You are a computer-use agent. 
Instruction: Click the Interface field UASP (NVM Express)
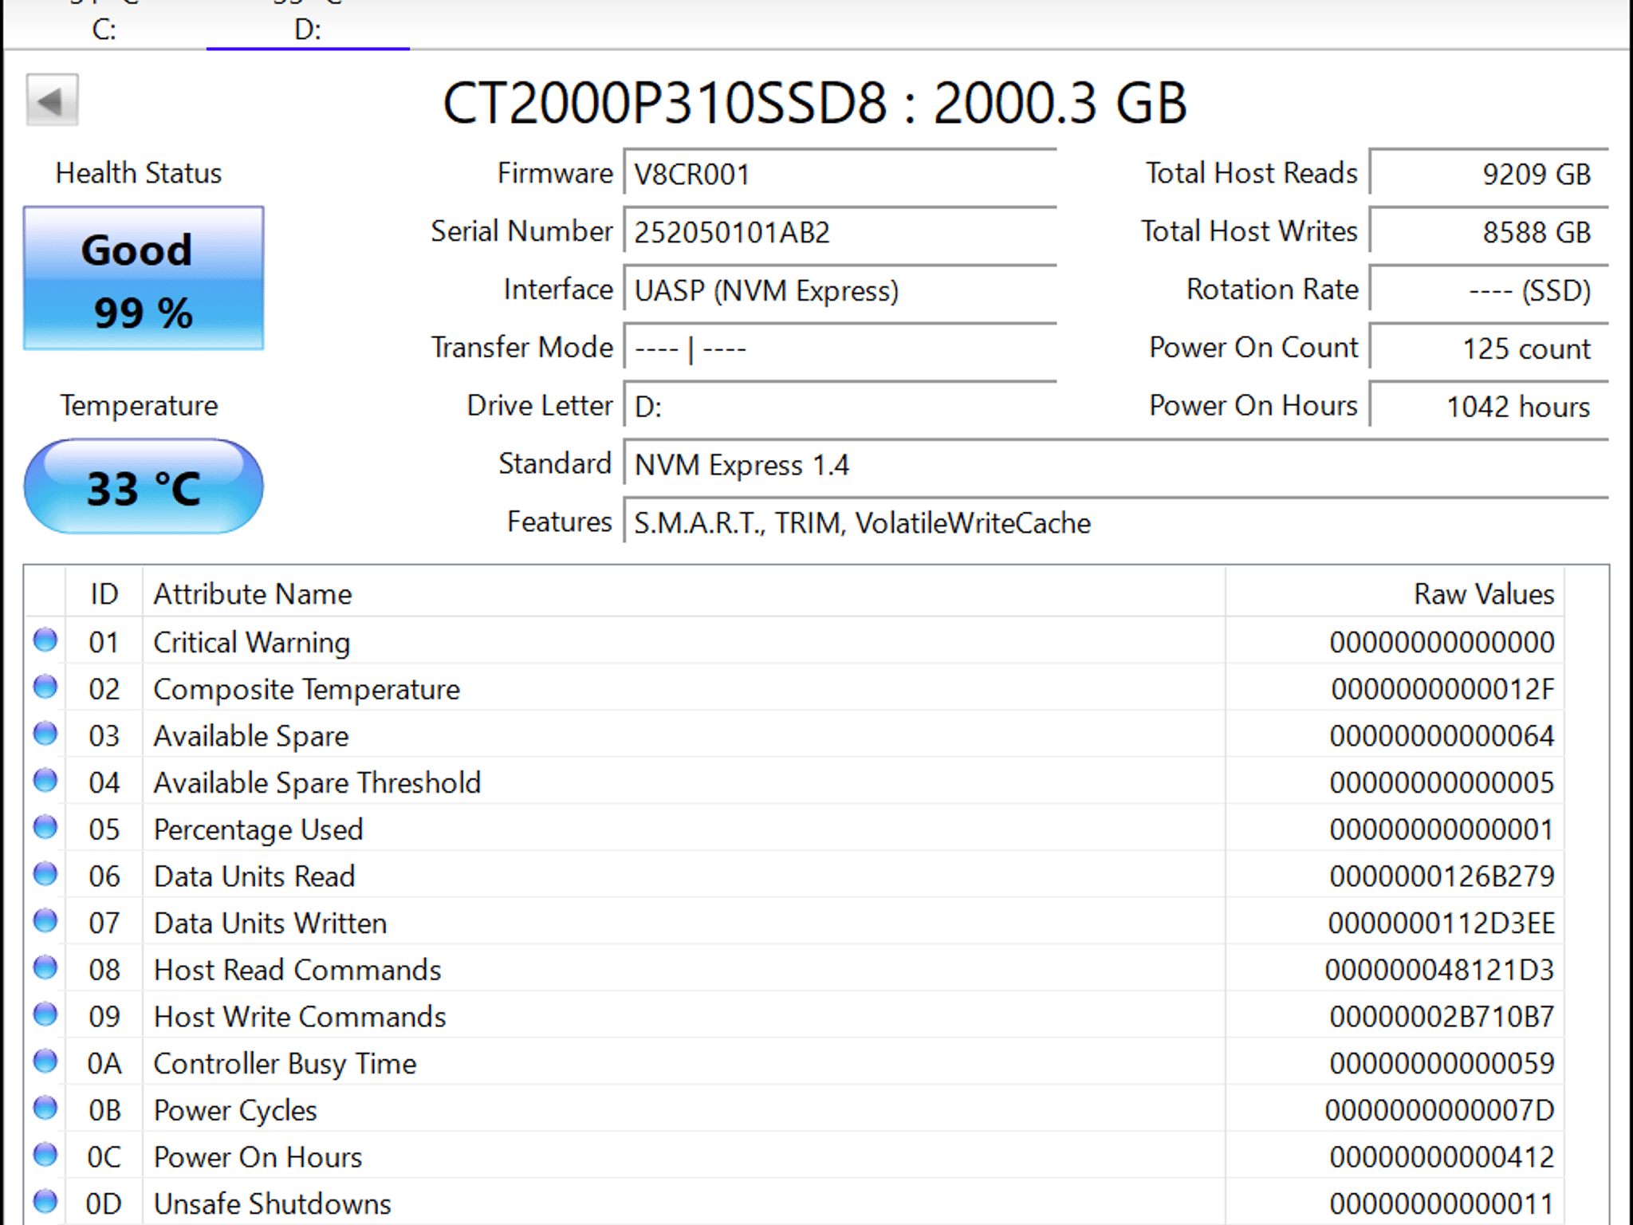pyautogui.click(x=840, y=290)
